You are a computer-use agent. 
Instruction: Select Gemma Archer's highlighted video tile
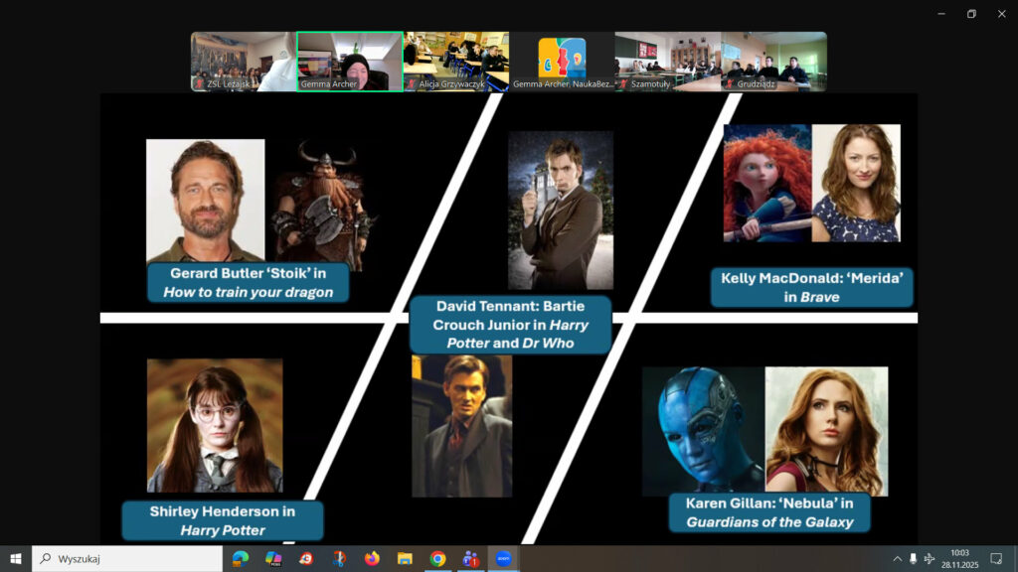[x=350, y=62]
